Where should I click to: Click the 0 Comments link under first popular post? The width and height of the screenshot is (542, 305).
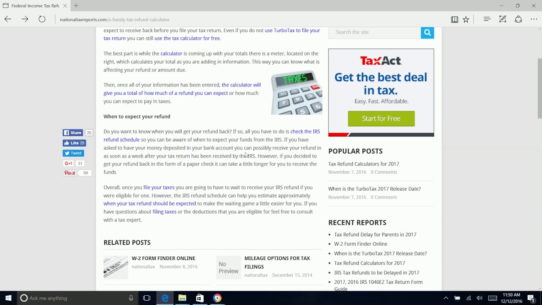click(x=384, y=172)
